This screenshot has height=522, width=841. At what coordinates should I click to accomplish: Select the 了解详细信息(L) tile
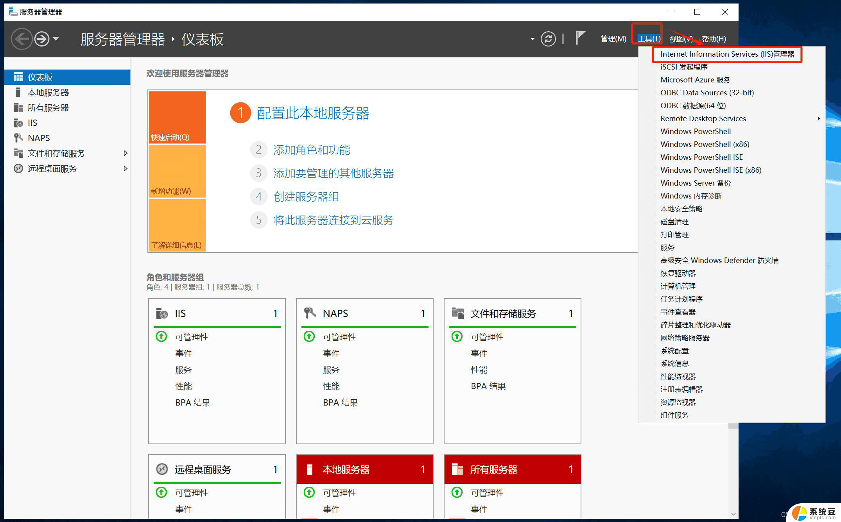tap(177, 225)
